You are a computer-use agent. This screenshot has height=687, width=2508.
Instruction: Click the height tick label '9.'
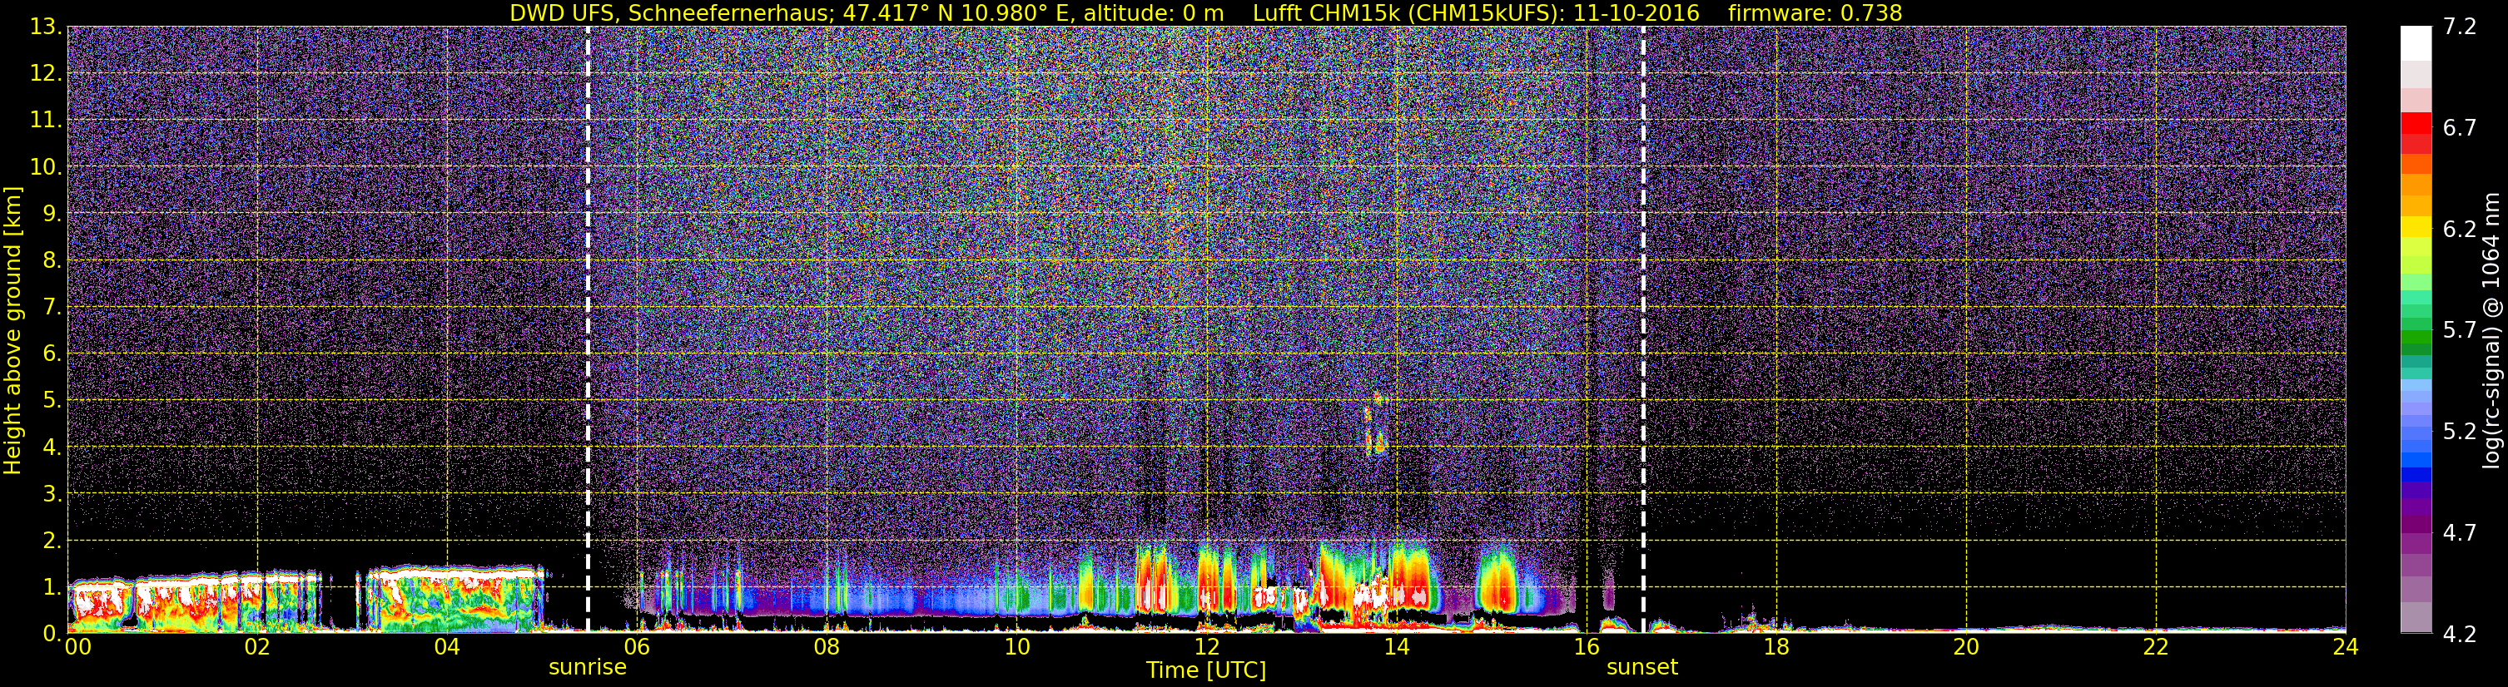[x=52, y=214]
